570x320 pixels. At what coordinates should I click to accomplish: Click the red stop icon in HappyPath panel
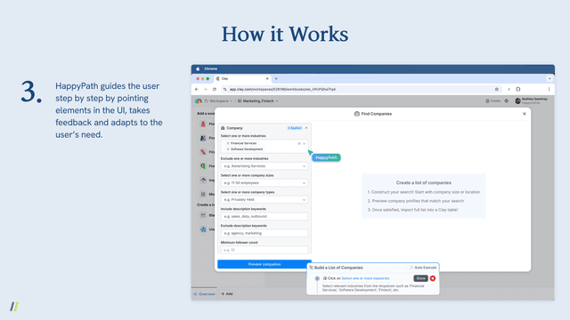(x=433, y=278)
